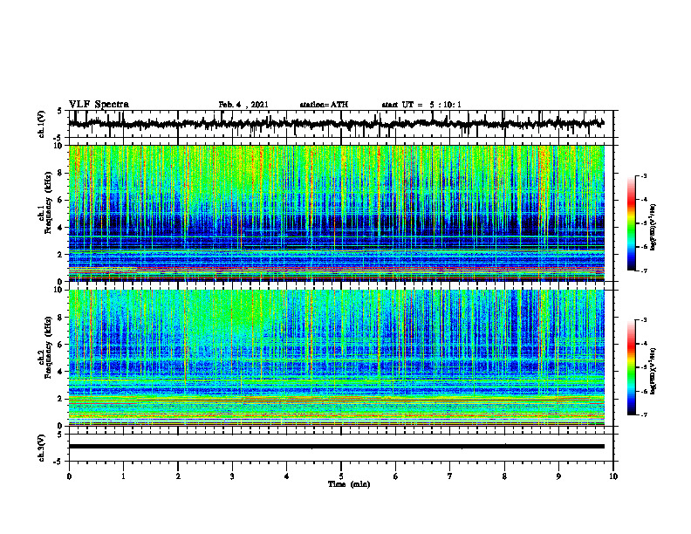Click the '-7' label on ch.2 colorbar

coord(643,415)
